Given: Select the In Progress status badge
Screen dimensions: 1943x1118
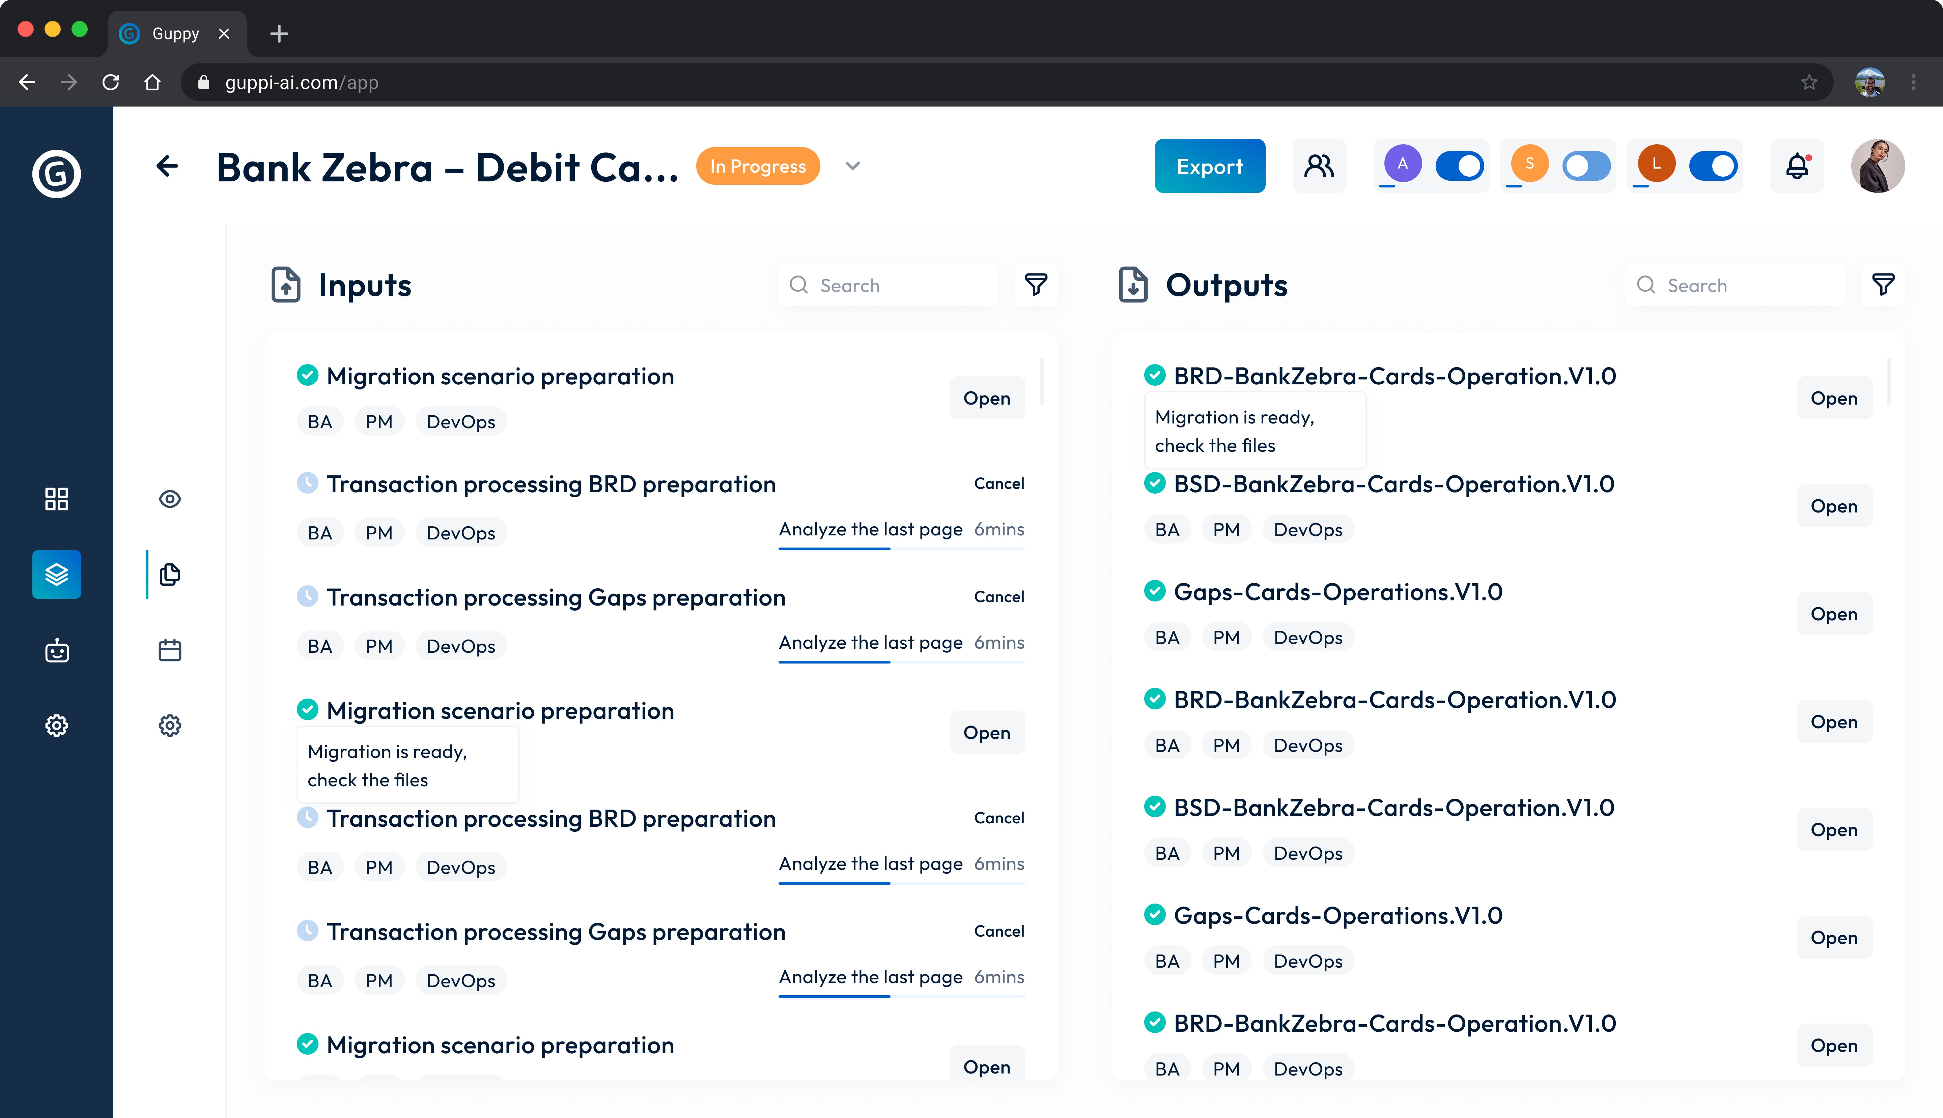Looking at the screenshot, I should pos(758,166).
